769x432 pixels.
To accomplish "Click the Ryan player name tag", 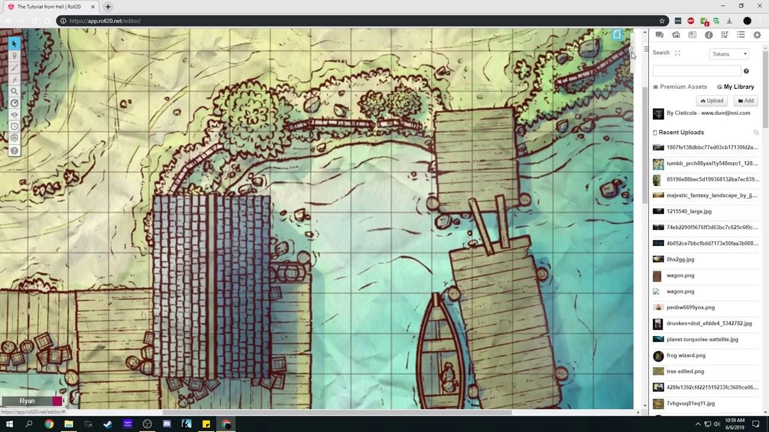I will 27,401.
